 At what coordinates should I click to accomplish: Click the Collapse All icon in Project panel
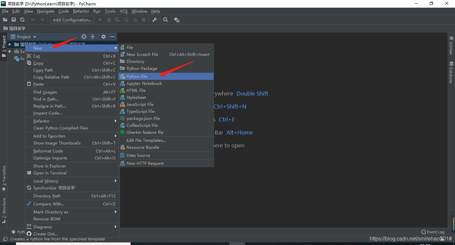[93, 37]
